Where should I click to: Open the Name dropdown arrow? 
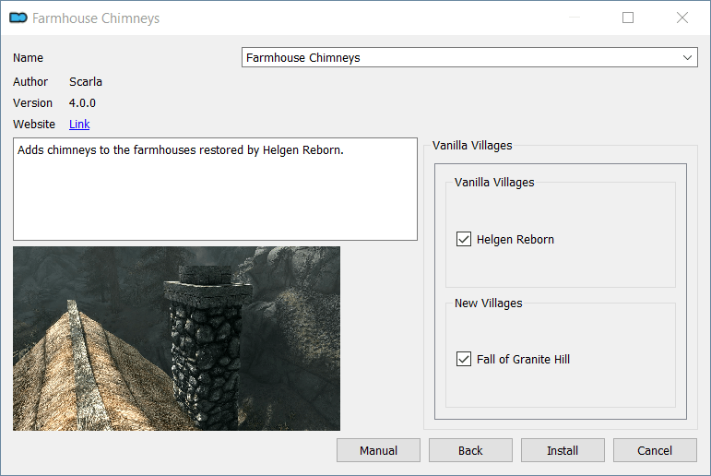(x=687, y=57)
